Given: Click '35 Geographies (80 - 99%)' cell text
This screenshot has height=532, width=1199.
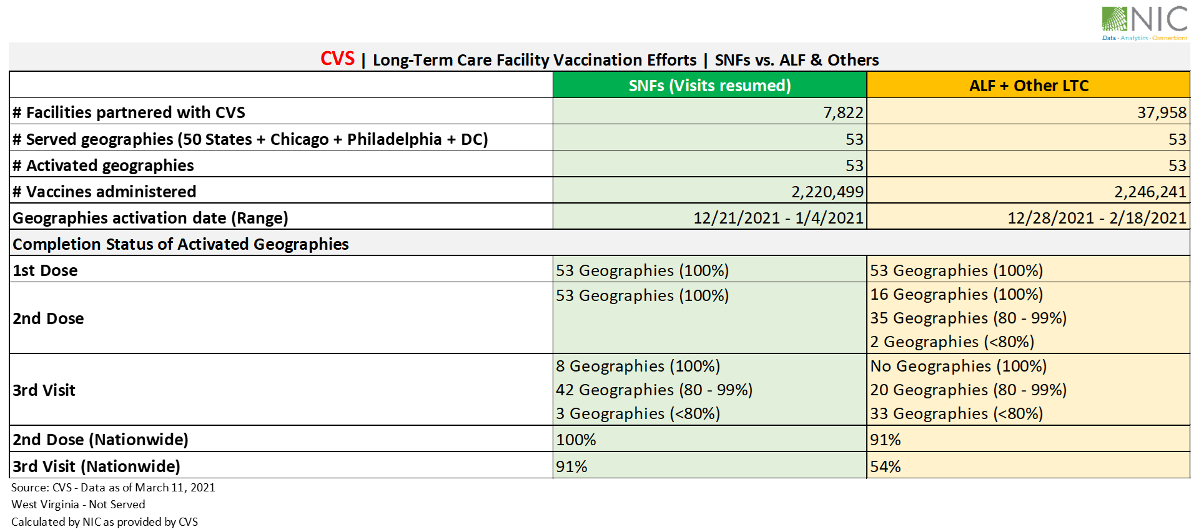Looking at the screenshot, I should (968, 318).
